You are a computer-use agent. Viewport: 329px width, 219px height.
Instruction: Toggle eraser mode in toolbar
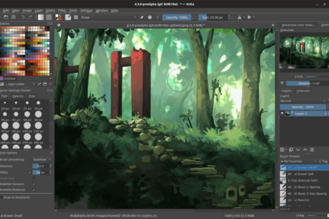coord(142,17)
